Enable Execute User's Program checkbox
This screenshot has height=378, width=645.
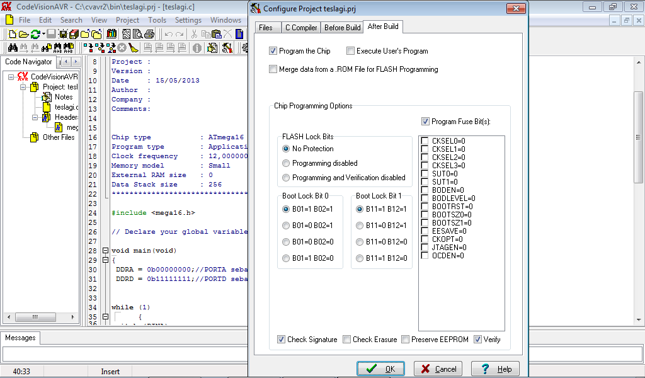click(x=350, y=51)
